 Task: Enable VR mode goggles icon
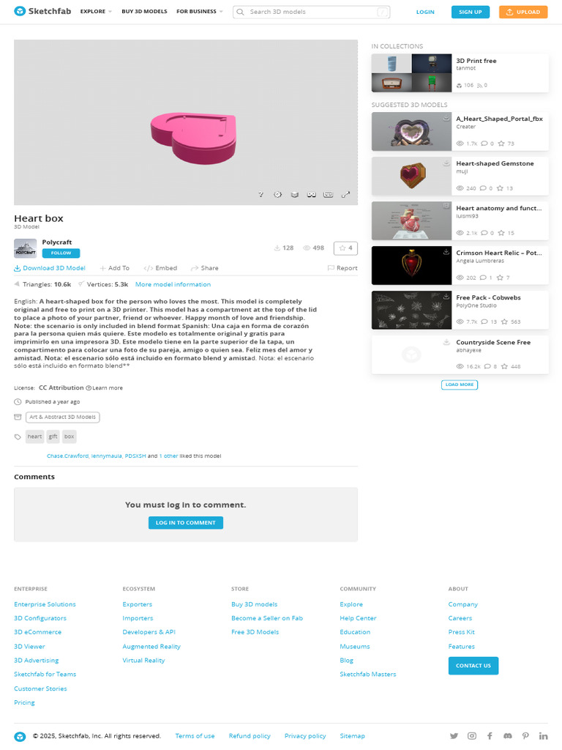(x=312, y=195)
